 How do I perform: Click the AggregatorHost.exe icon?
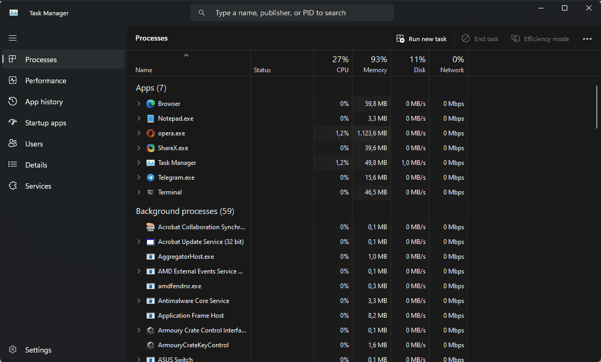(x=151, y=257)
